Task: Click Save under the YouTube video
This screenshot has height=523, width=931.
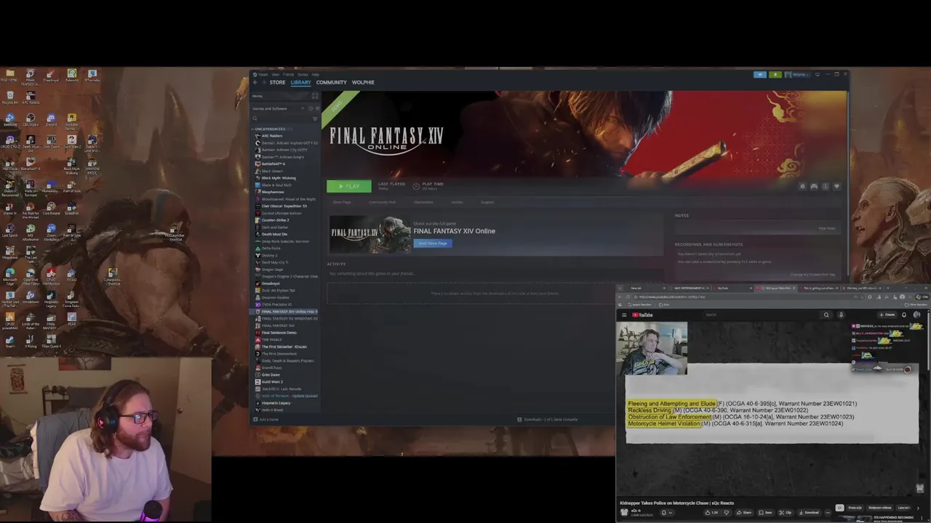Action: (x=765, y=512)
